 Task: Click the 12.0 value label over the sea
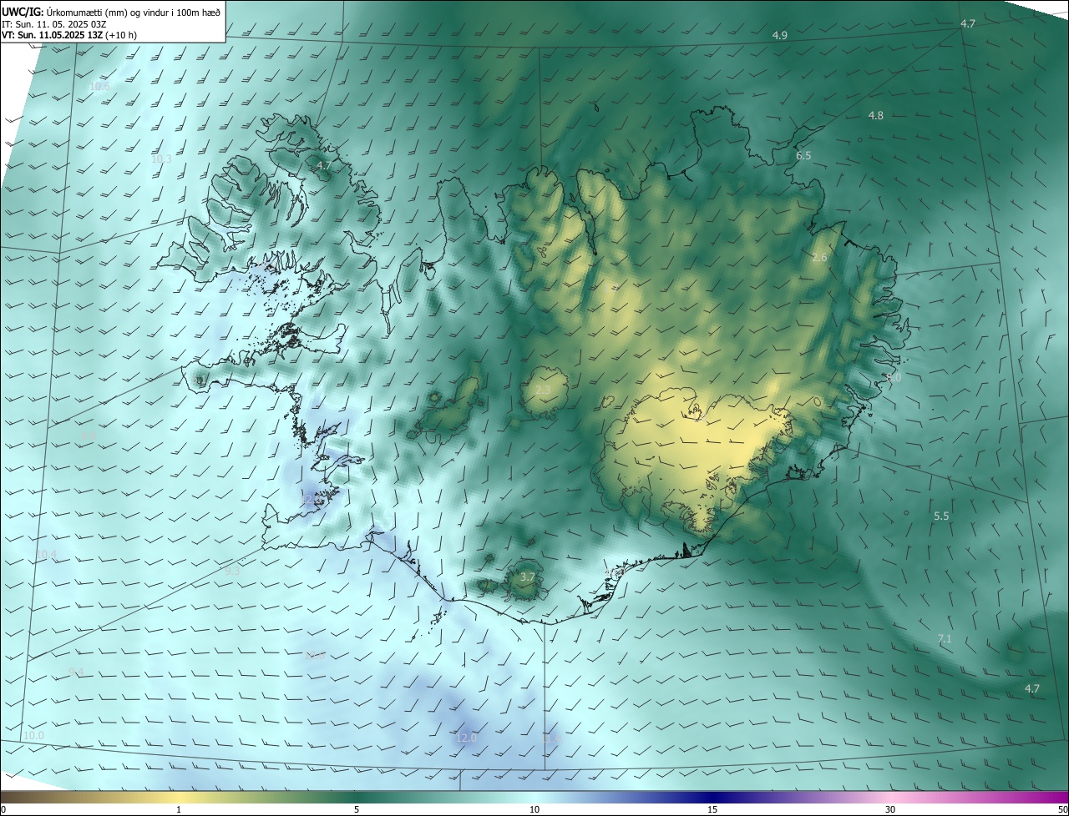(x=466, y=738)
